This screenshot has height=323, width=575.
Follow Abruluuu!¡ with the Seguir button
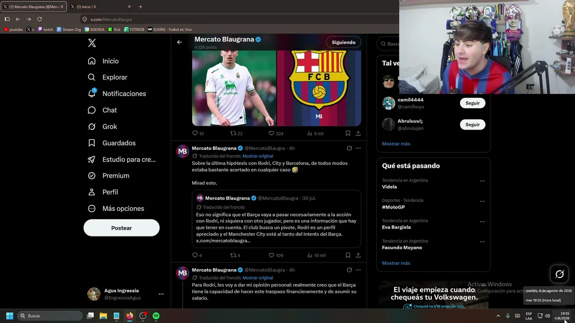pyautogui.click(x=473, y=125)
